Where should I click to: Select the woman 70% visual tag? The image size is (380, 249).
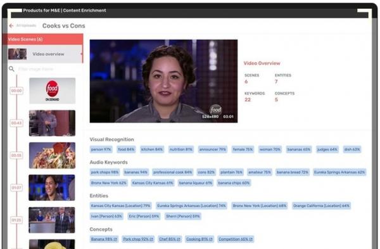coord(270,150)
